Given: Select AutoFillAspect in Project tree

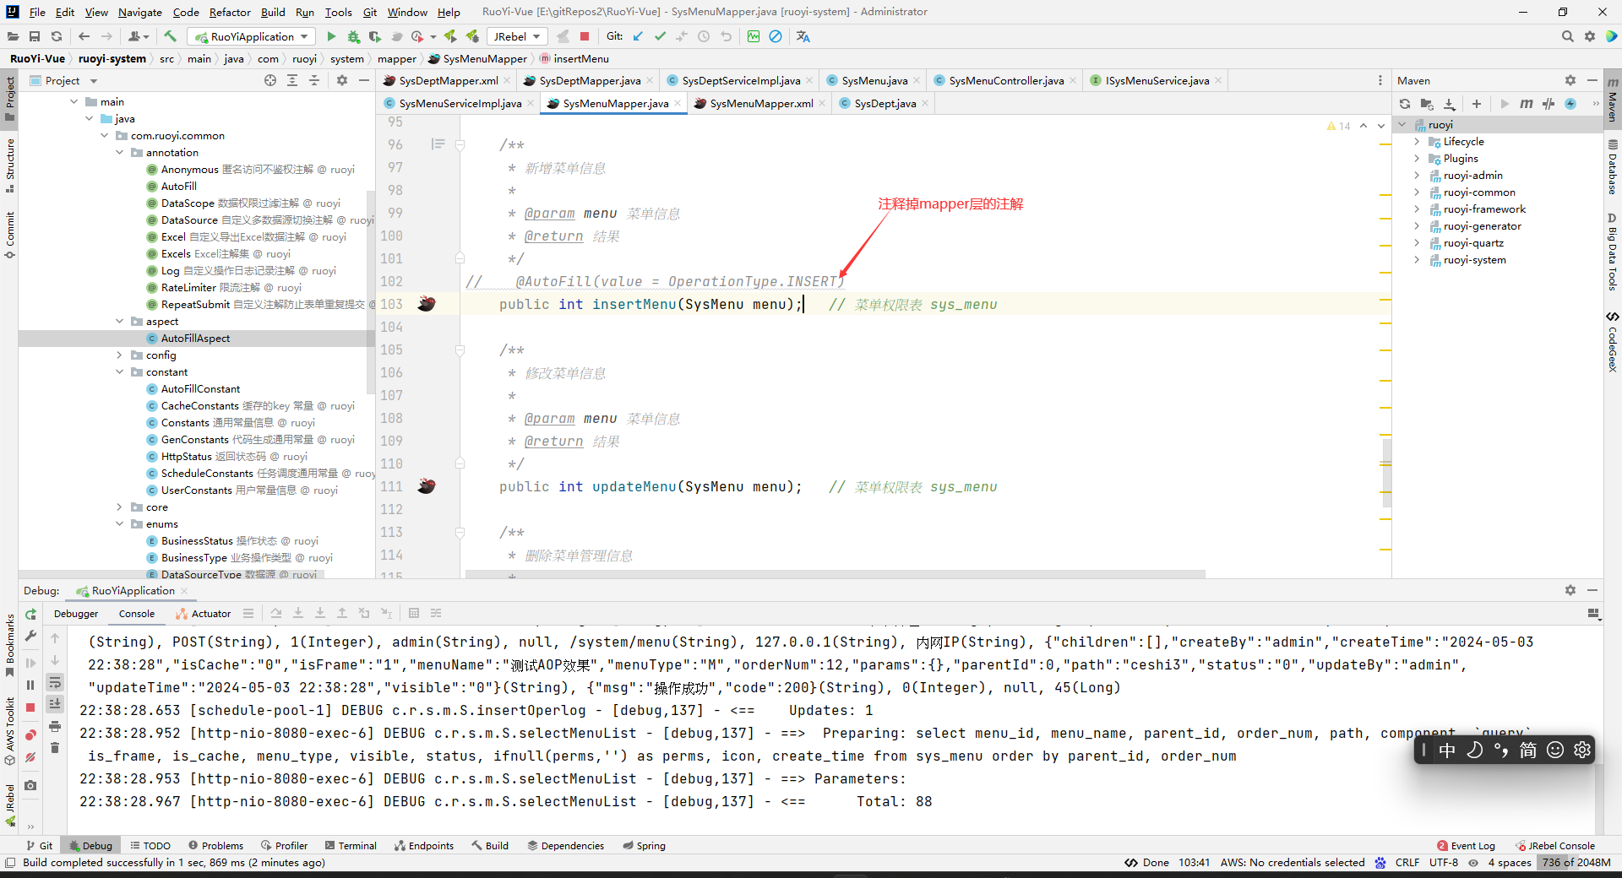Looking at the screenshot, I should tap(195, 339).
